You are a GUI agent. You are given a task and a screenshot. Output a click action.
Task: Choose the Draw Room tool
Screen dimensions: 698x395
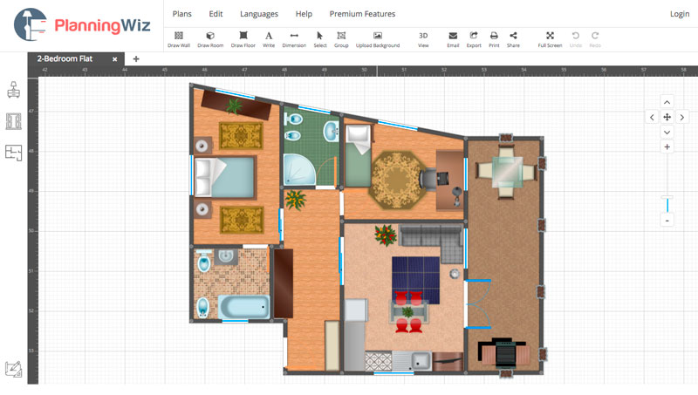click(x=210, y=38)
